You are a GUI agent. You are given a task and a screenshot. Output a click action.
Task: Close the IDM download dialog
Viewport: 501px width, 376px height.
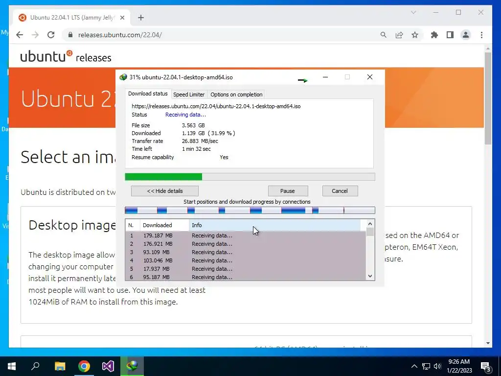[370, 77]
